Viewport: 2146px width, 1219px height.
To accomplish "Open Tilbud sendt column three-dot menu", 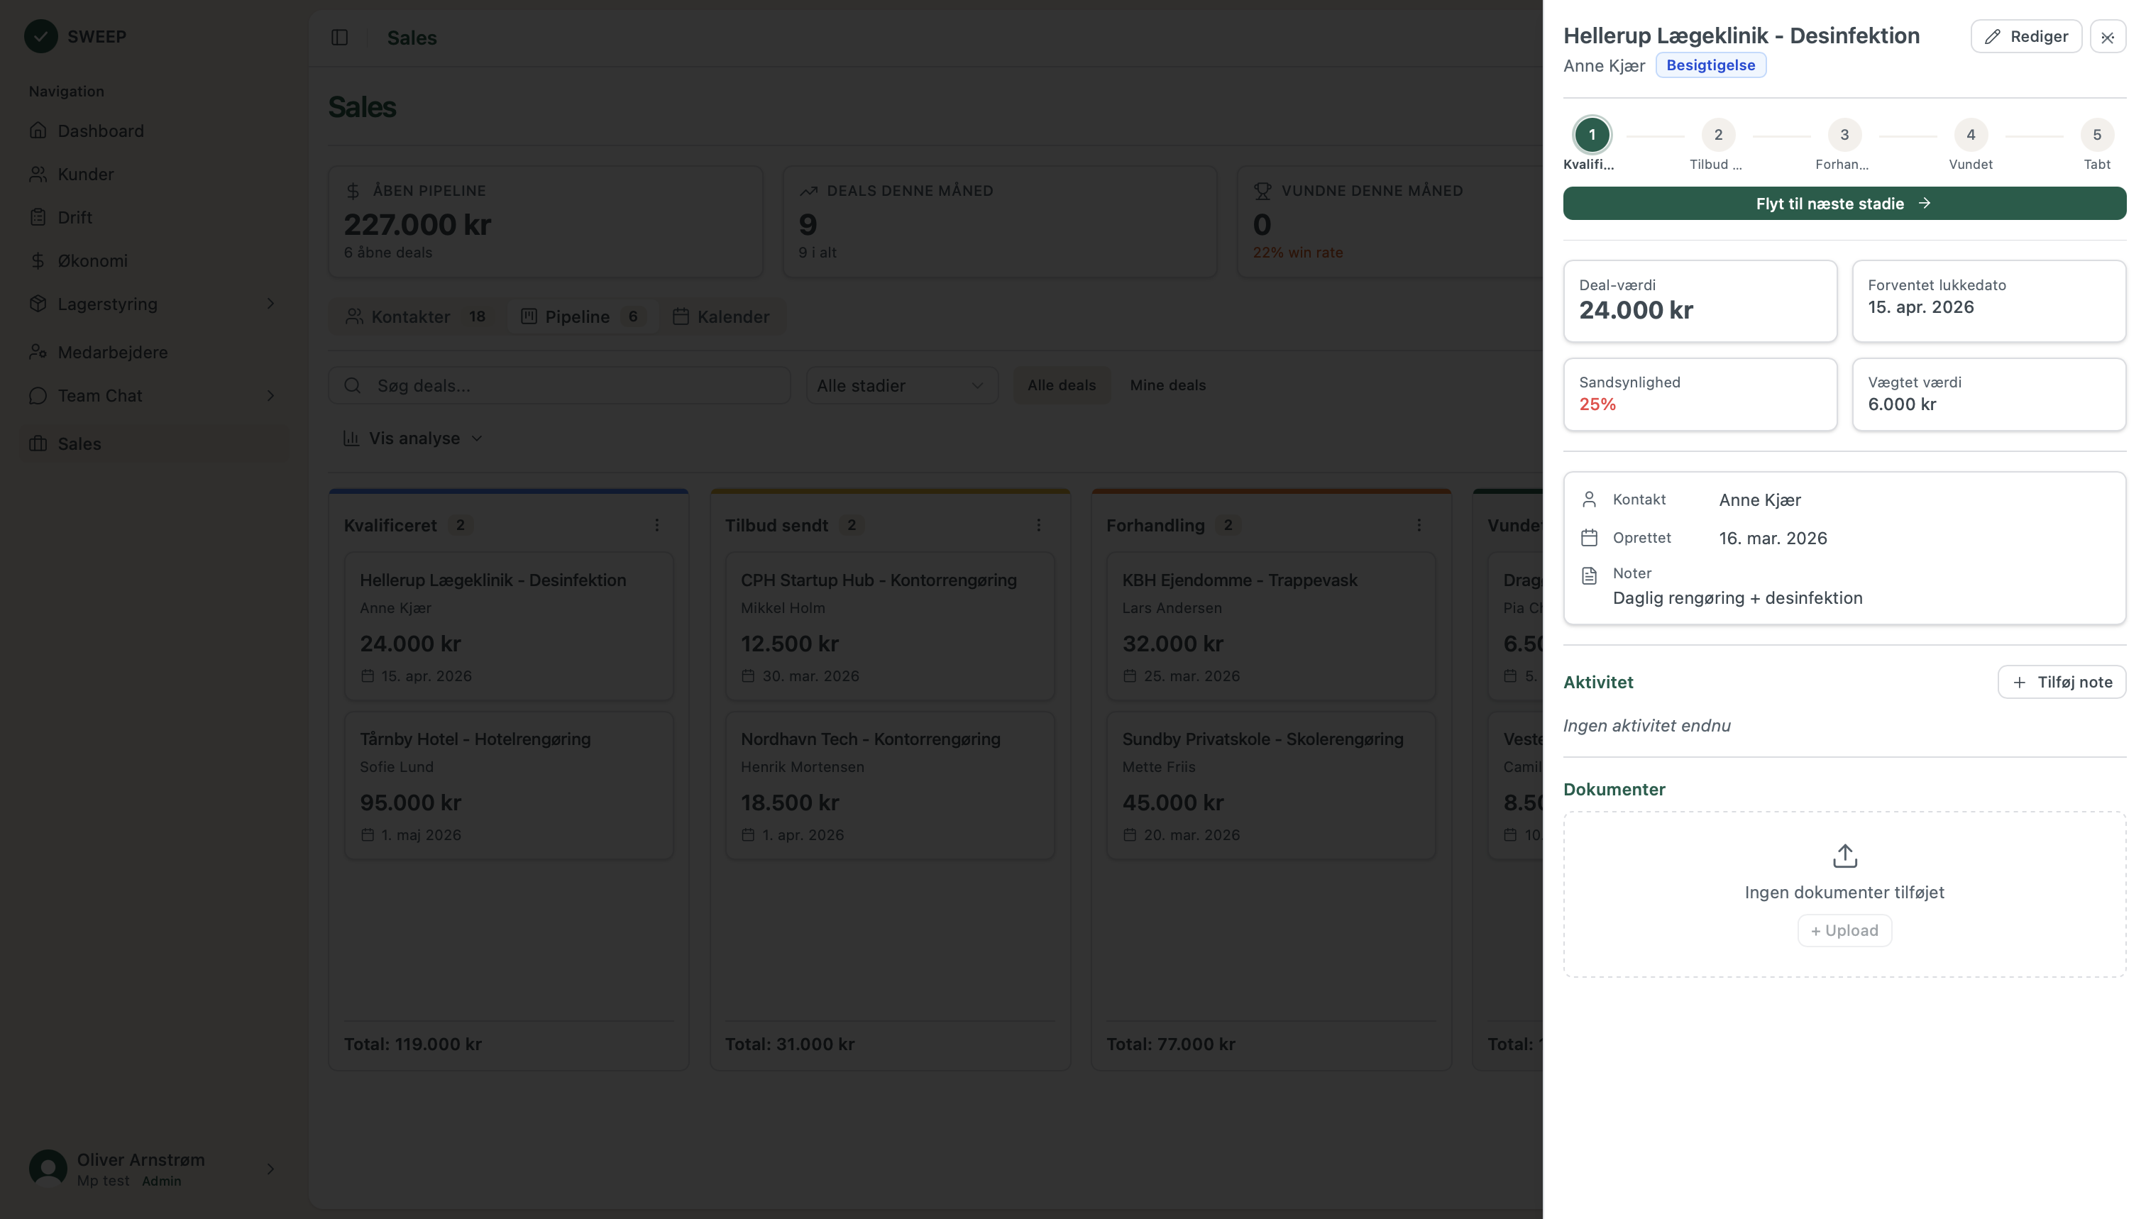I will (x=1038, y=525).
